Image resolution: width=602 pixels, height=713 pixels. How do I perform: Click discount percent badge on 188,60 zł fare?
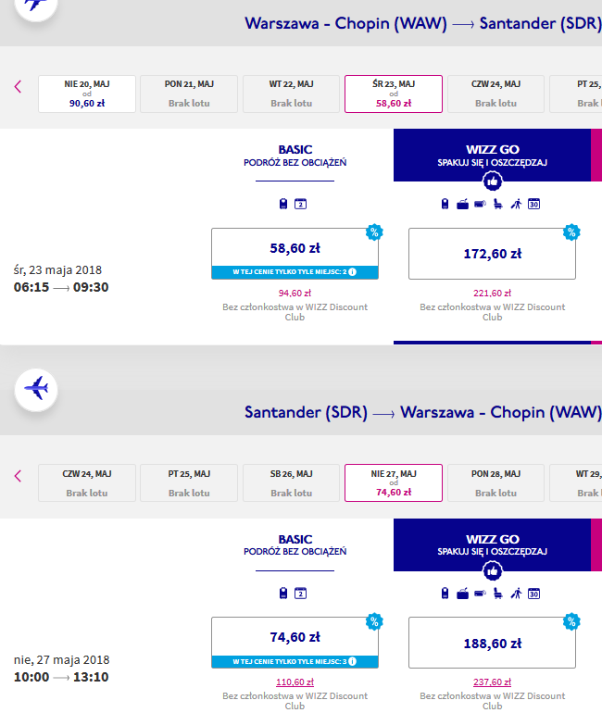[571, 621]
